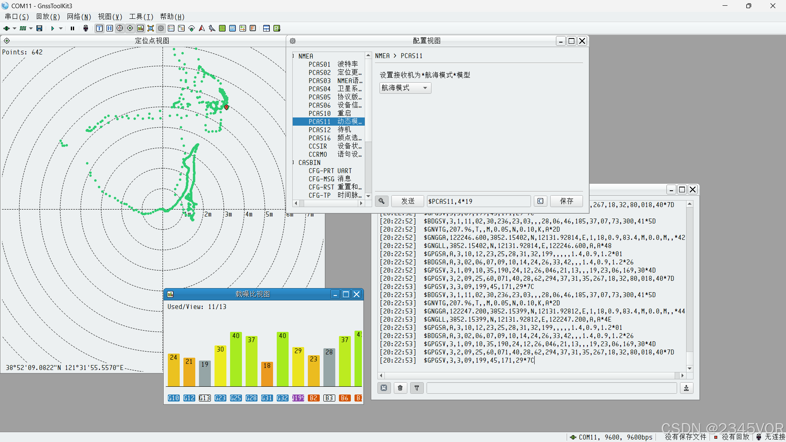Open the baud rate dropdown arrow
The height and width of the screenshot is (442, 786).
point(31,28)
